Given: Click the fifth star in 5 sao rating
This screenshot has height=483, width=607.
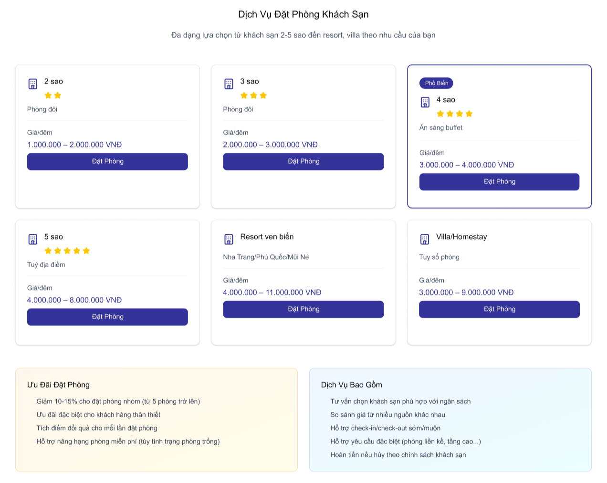Looking at the screenshot, I should pyautogui.click(x=86, y=251).
